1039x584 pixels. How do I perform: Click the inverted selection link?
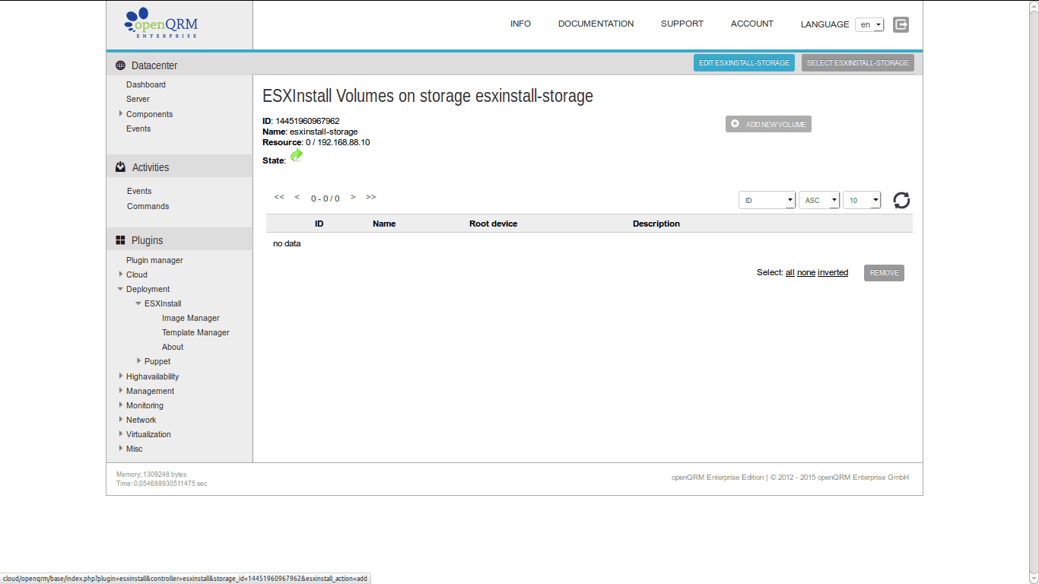[x=833, y=273]
